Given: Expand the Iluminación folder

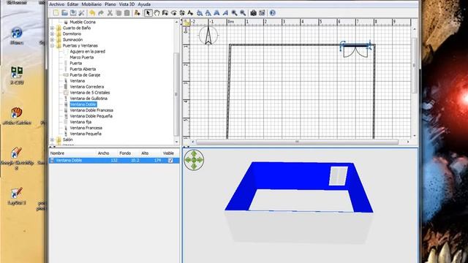Looking at the screenshot, I should [x=52, y=39].
